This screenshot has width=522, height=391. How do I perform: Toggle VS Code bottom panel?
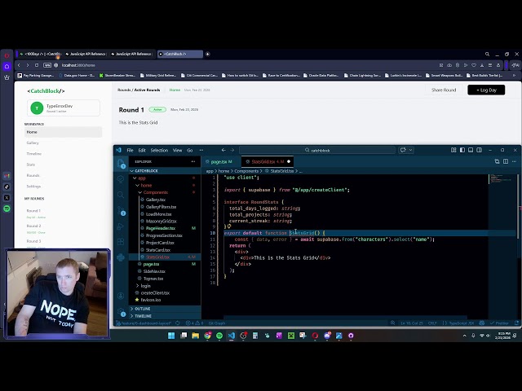tap(471, 150)
